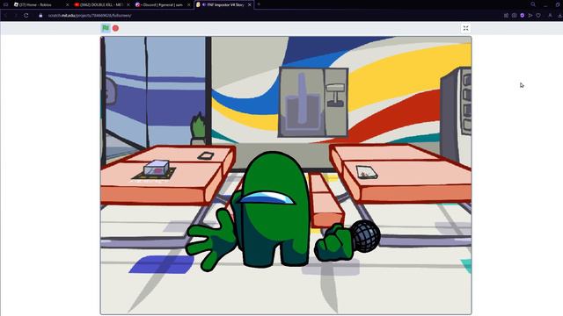Reload the page with the refresh icon
The height and width of the screenshot is (316, 563).
tap(26, 16)
